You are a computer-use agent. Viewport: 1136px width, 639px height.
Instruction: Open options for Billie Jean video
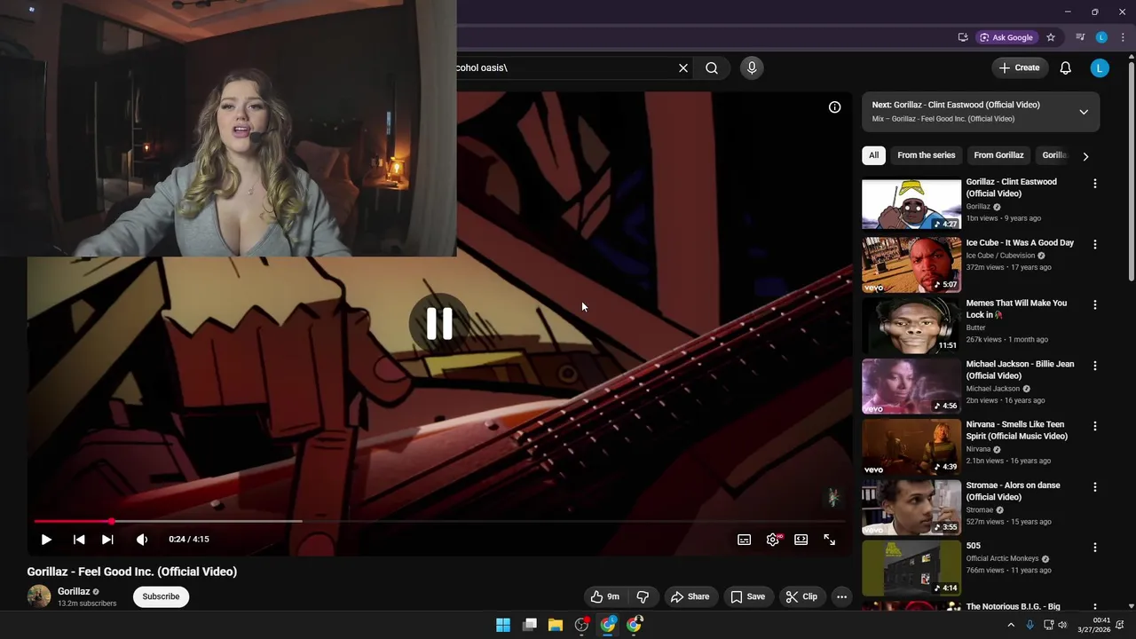(x=1094, y=366)
